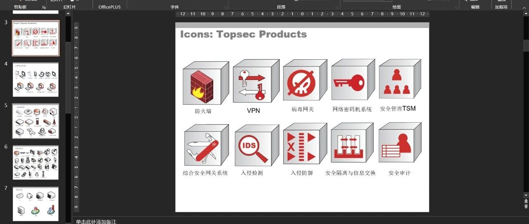Viewport: 529px width, 224px height.
Task: Select the Swiss army knife gateway icon
Action: pyautogui.click(x=207, y=145)
